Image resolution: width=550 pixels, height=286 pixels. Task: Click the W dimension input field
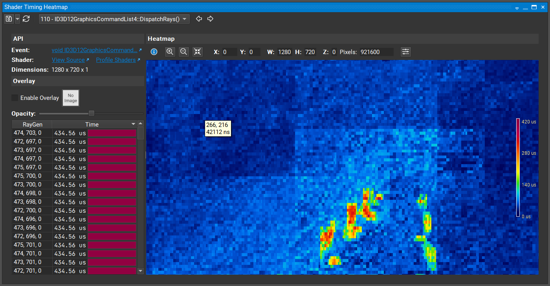coord(284,51)
